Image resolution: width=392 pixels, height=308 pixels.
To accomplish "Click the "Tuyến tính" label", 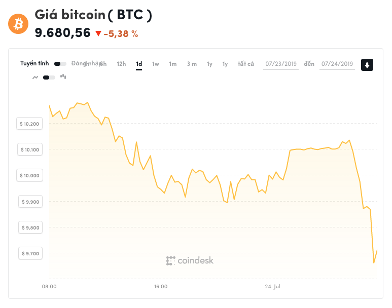I will pos(34,63).
